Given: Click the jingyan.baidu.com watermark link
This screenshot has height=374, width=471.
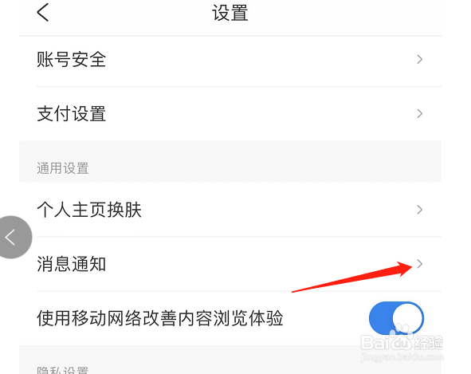Looking at the screenshot, I should 402,357.
